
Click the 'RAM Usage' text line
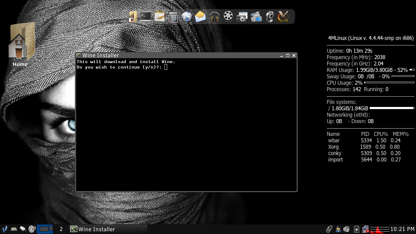367,70
